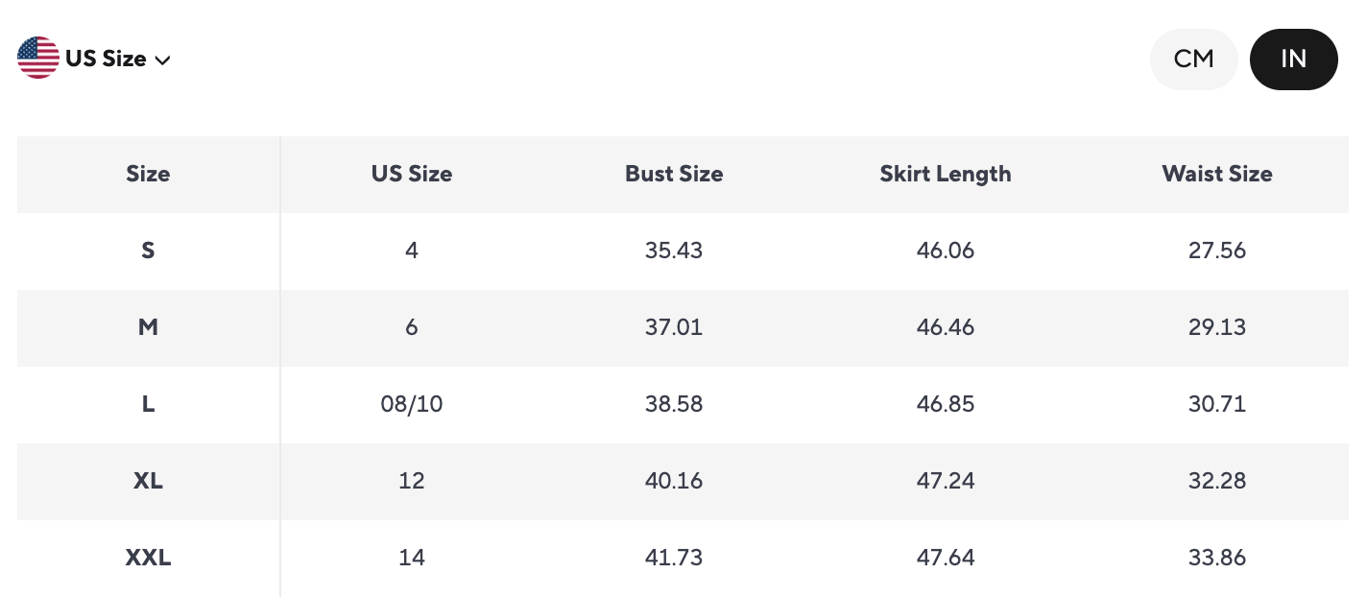
Task: Select the XL size row label
Action: pyautogui.click(x=148, y=481)
